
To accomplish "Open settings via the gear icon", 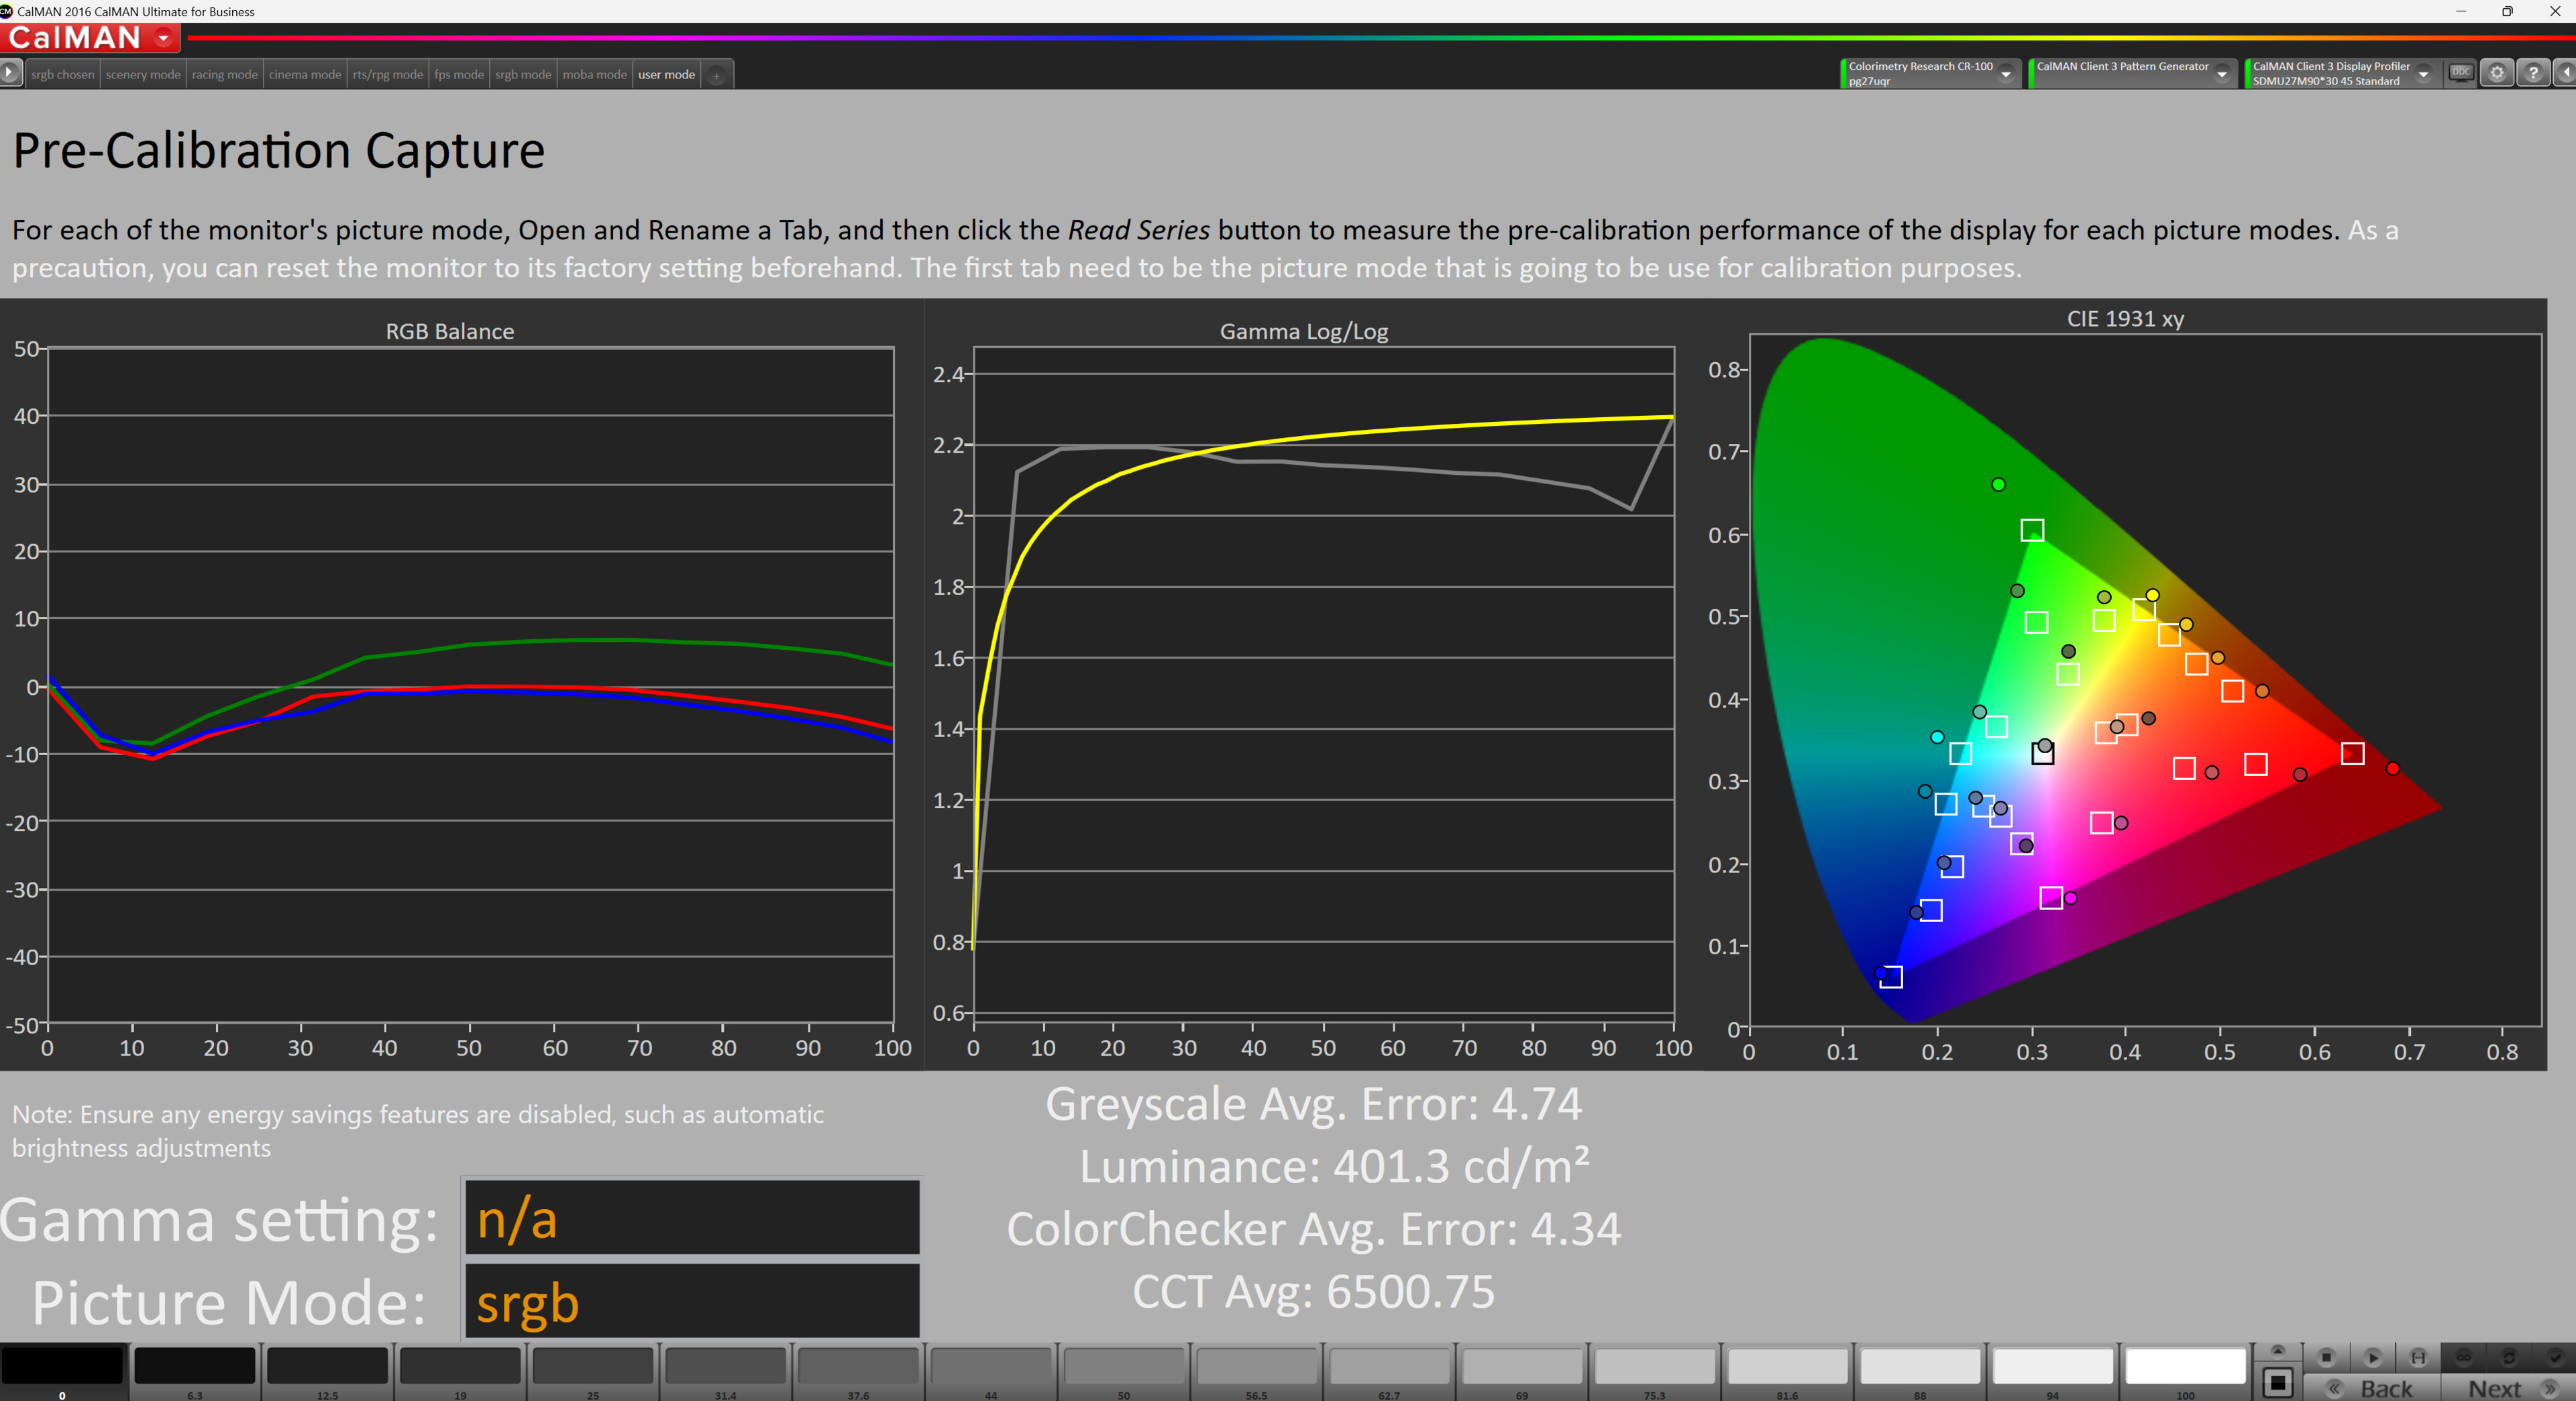I will click(2497, 73).
